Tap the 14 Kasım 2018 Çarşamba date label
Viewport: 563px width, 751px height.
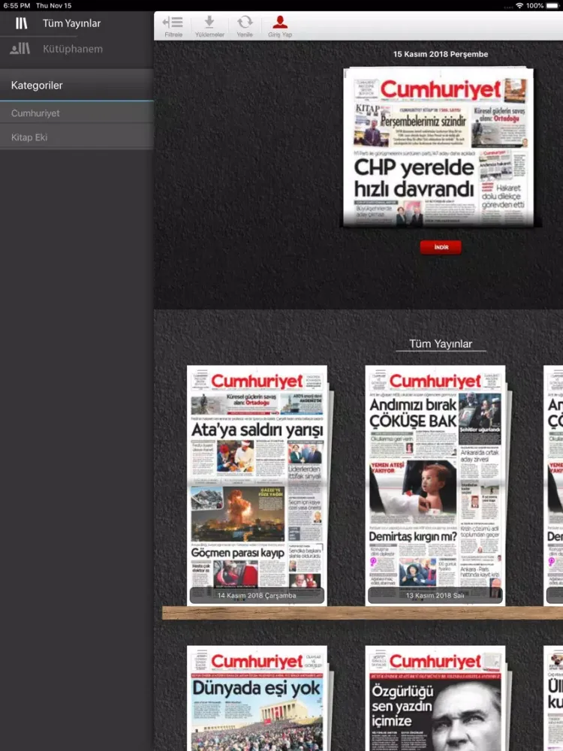(257, 596)
